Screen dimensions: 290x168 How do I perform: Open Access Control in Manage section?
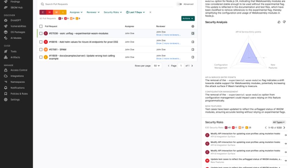(x=19, y=70)
